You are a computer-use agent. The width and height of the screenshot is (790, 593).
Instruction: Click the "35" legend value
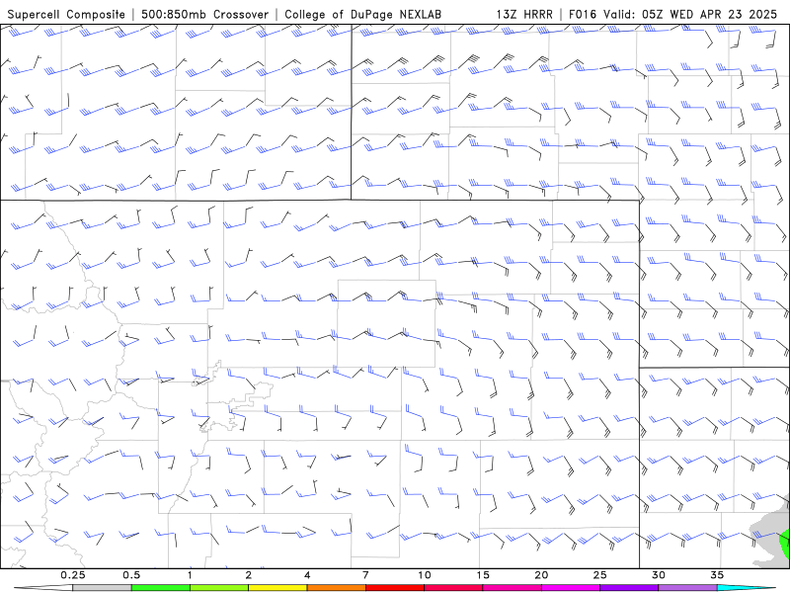coord(717,575)
